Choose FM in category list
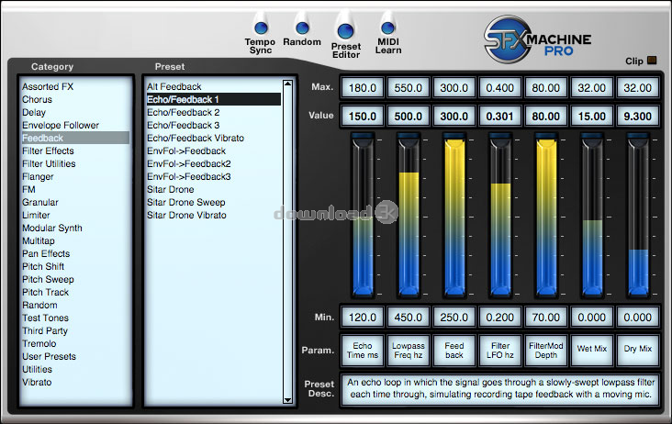The width and height of the screenshot is (672, 424). 28,189
